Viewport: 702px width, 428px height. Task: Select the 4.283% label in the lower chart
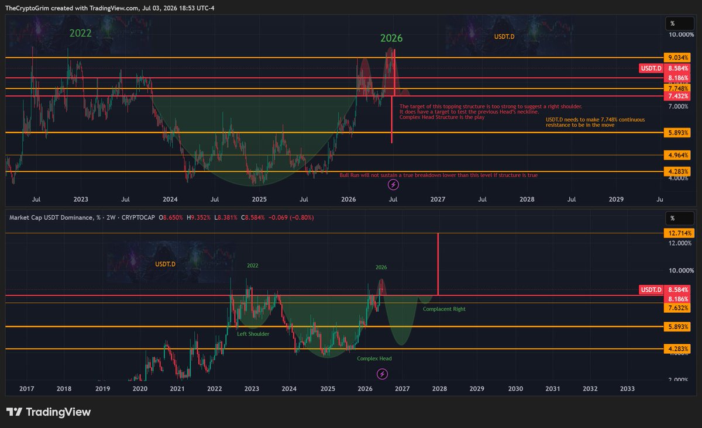coord(677,349)
